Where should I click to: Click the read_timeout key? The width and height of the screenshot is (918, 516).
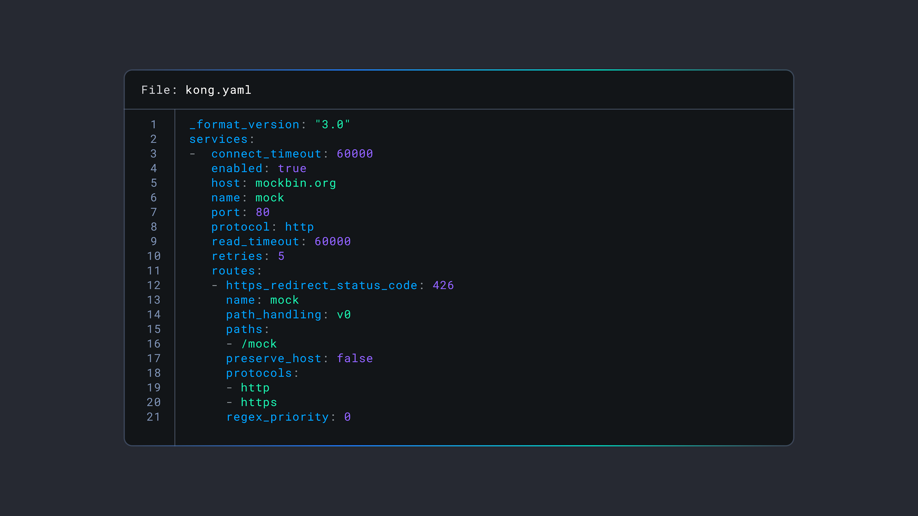[x=255, y=242]
